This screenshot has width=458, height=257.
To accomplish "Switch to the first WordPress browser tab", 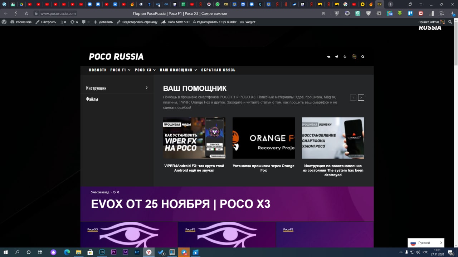I will pyautogui.click(x=4, y=4).
